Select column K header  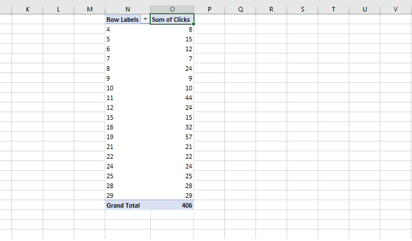(x=27, y=9)
